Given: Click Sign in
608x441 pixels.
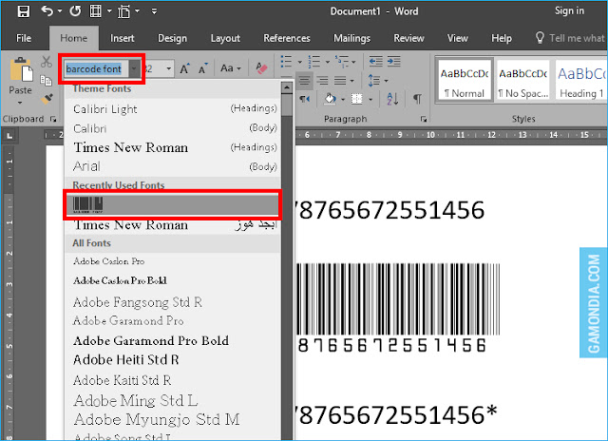Looking at the screenshot, I should point(569,10).
